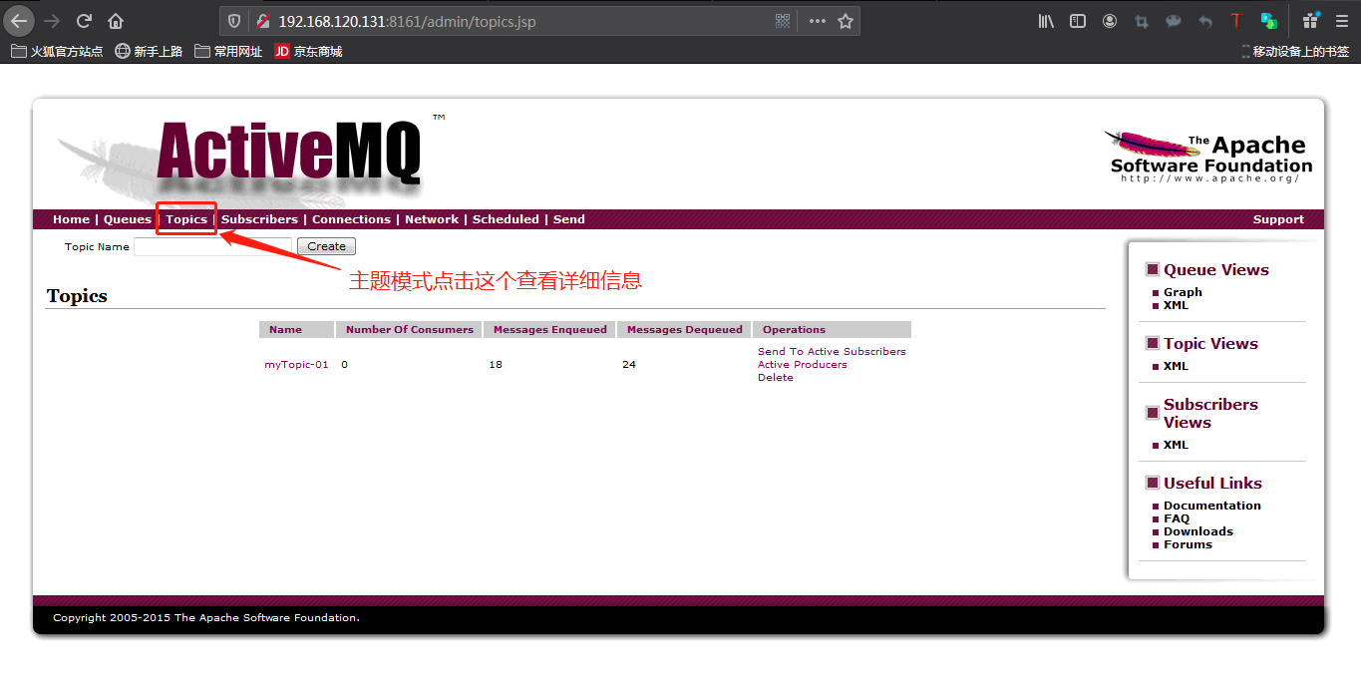Open the Firefox account avatar icon
Screen dimensions: 1361x682
click(x=1110, y=21)
